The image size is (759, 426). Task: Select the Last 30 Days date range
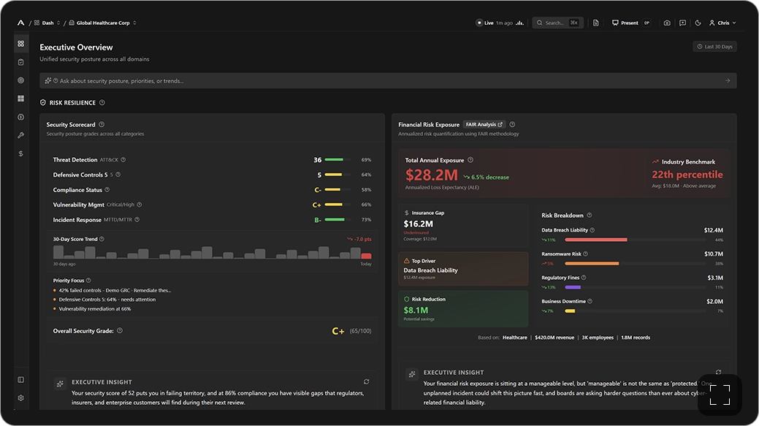715,47
